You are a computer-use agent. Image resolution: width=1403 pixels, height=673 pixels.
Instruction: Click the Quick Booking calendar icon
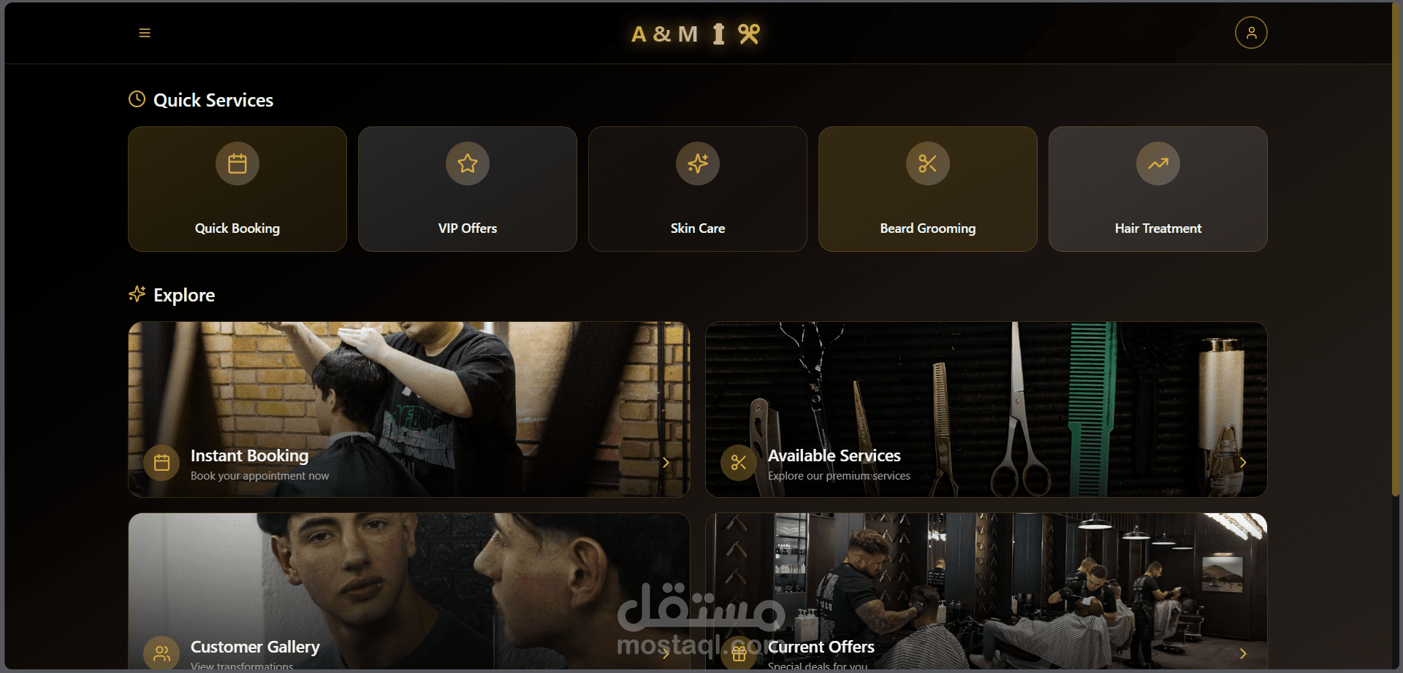(x=237, y=164)
